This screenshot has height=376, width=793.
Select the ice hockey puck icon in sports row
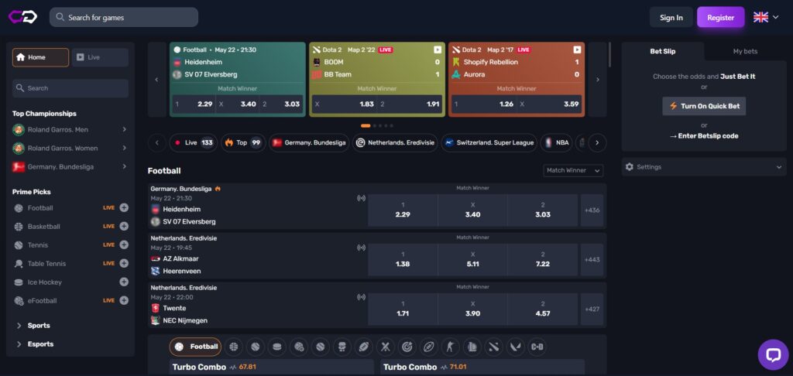pyautogui.click(x=276, y=347)
